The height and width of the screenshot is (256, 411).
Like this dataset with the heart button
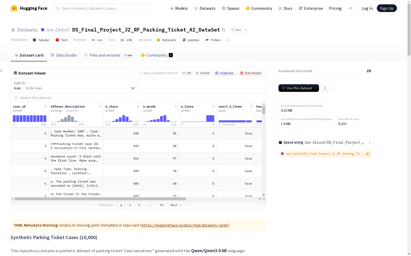[236, 30]
